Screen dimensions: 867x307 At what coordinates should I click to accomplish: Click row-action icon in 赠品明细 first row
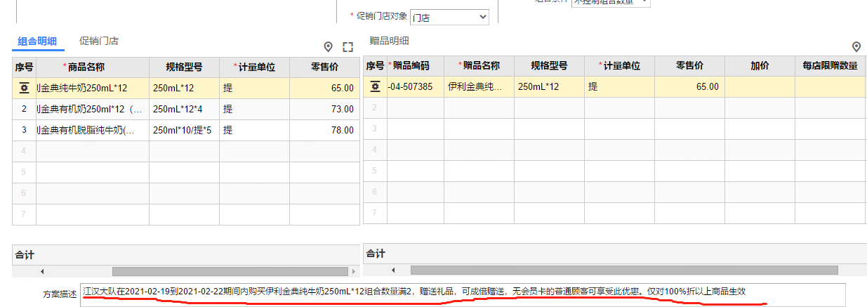375,86
